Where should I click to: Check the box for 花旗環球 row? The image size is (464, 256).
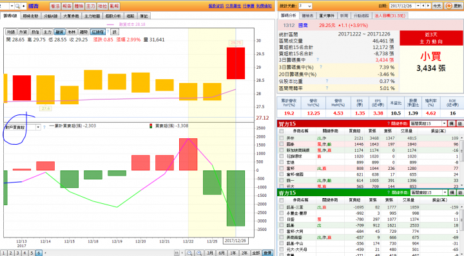[x=281, y=156]
